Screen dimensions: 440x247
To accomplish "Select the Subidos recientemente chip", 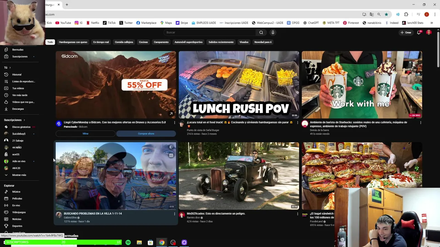I will pos(221,42).
